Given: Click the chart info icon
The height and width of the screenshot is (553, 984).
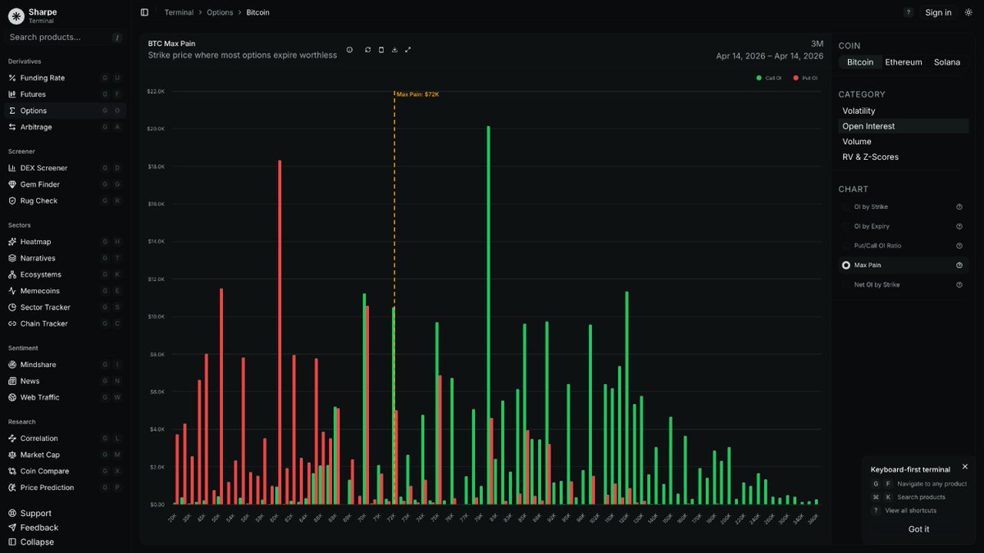Looking at the screenshot, I should click(349, 50).
